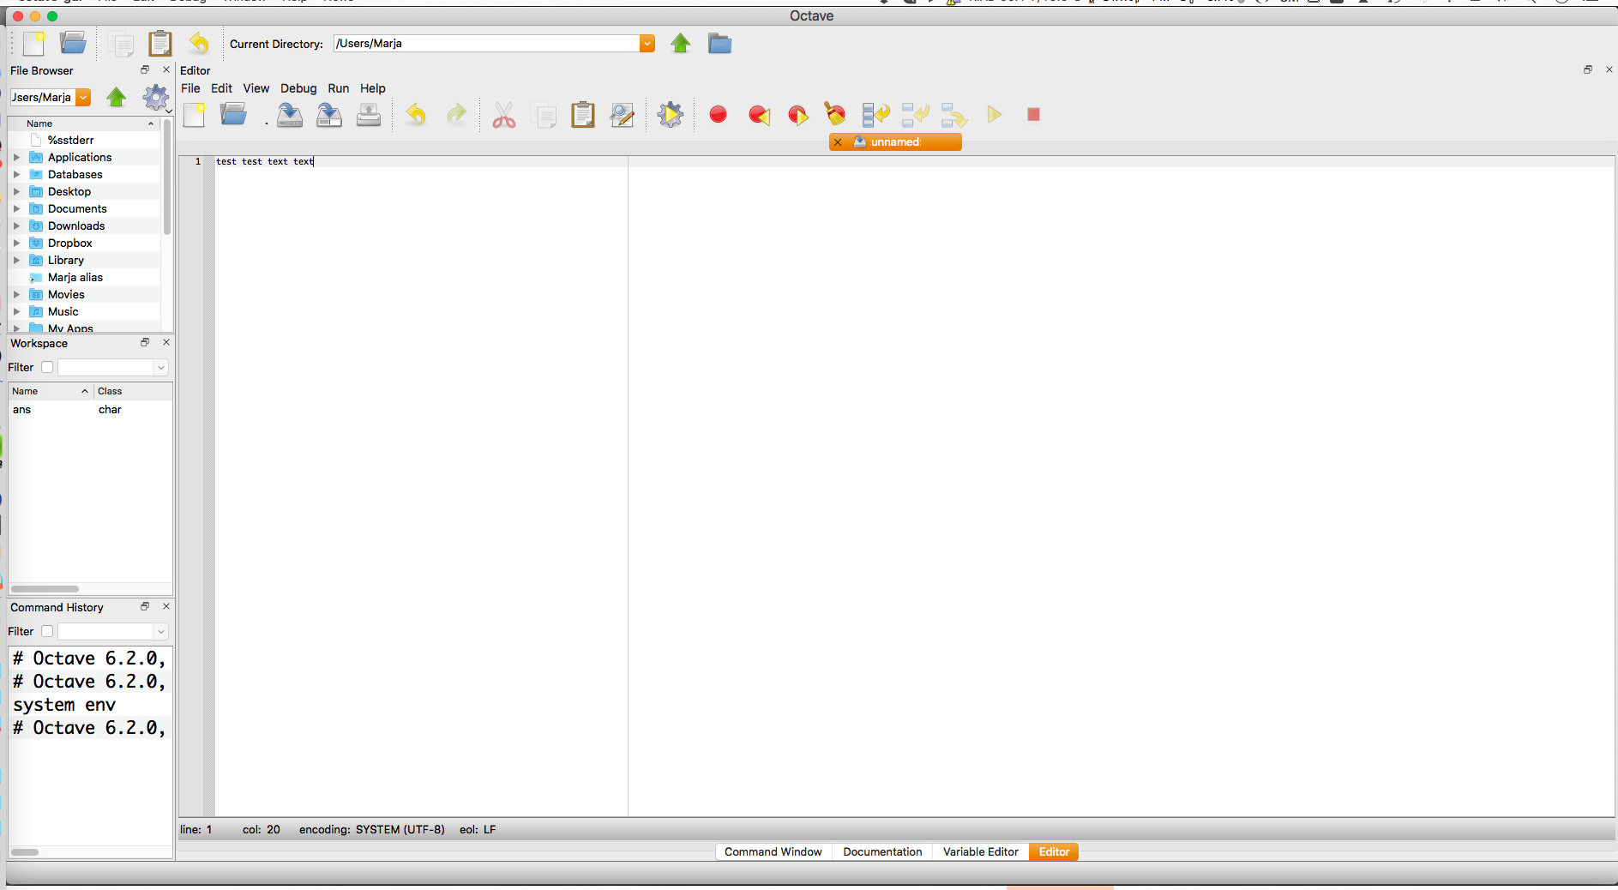Expand the Downloads folder in File Browser

pos(17,226)
